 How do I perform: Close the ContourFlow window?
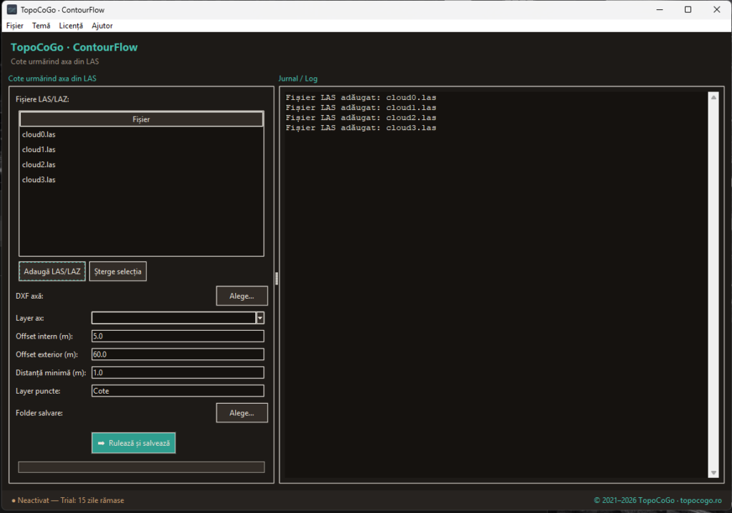[x=716, y=9]
